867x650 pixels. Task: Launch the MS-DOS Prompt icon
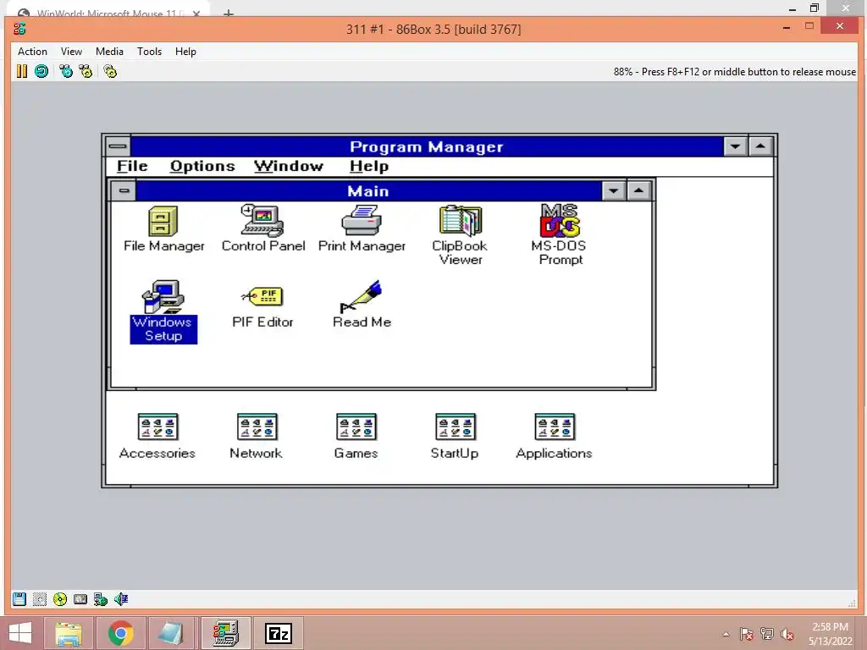click(x=559, y=235)
